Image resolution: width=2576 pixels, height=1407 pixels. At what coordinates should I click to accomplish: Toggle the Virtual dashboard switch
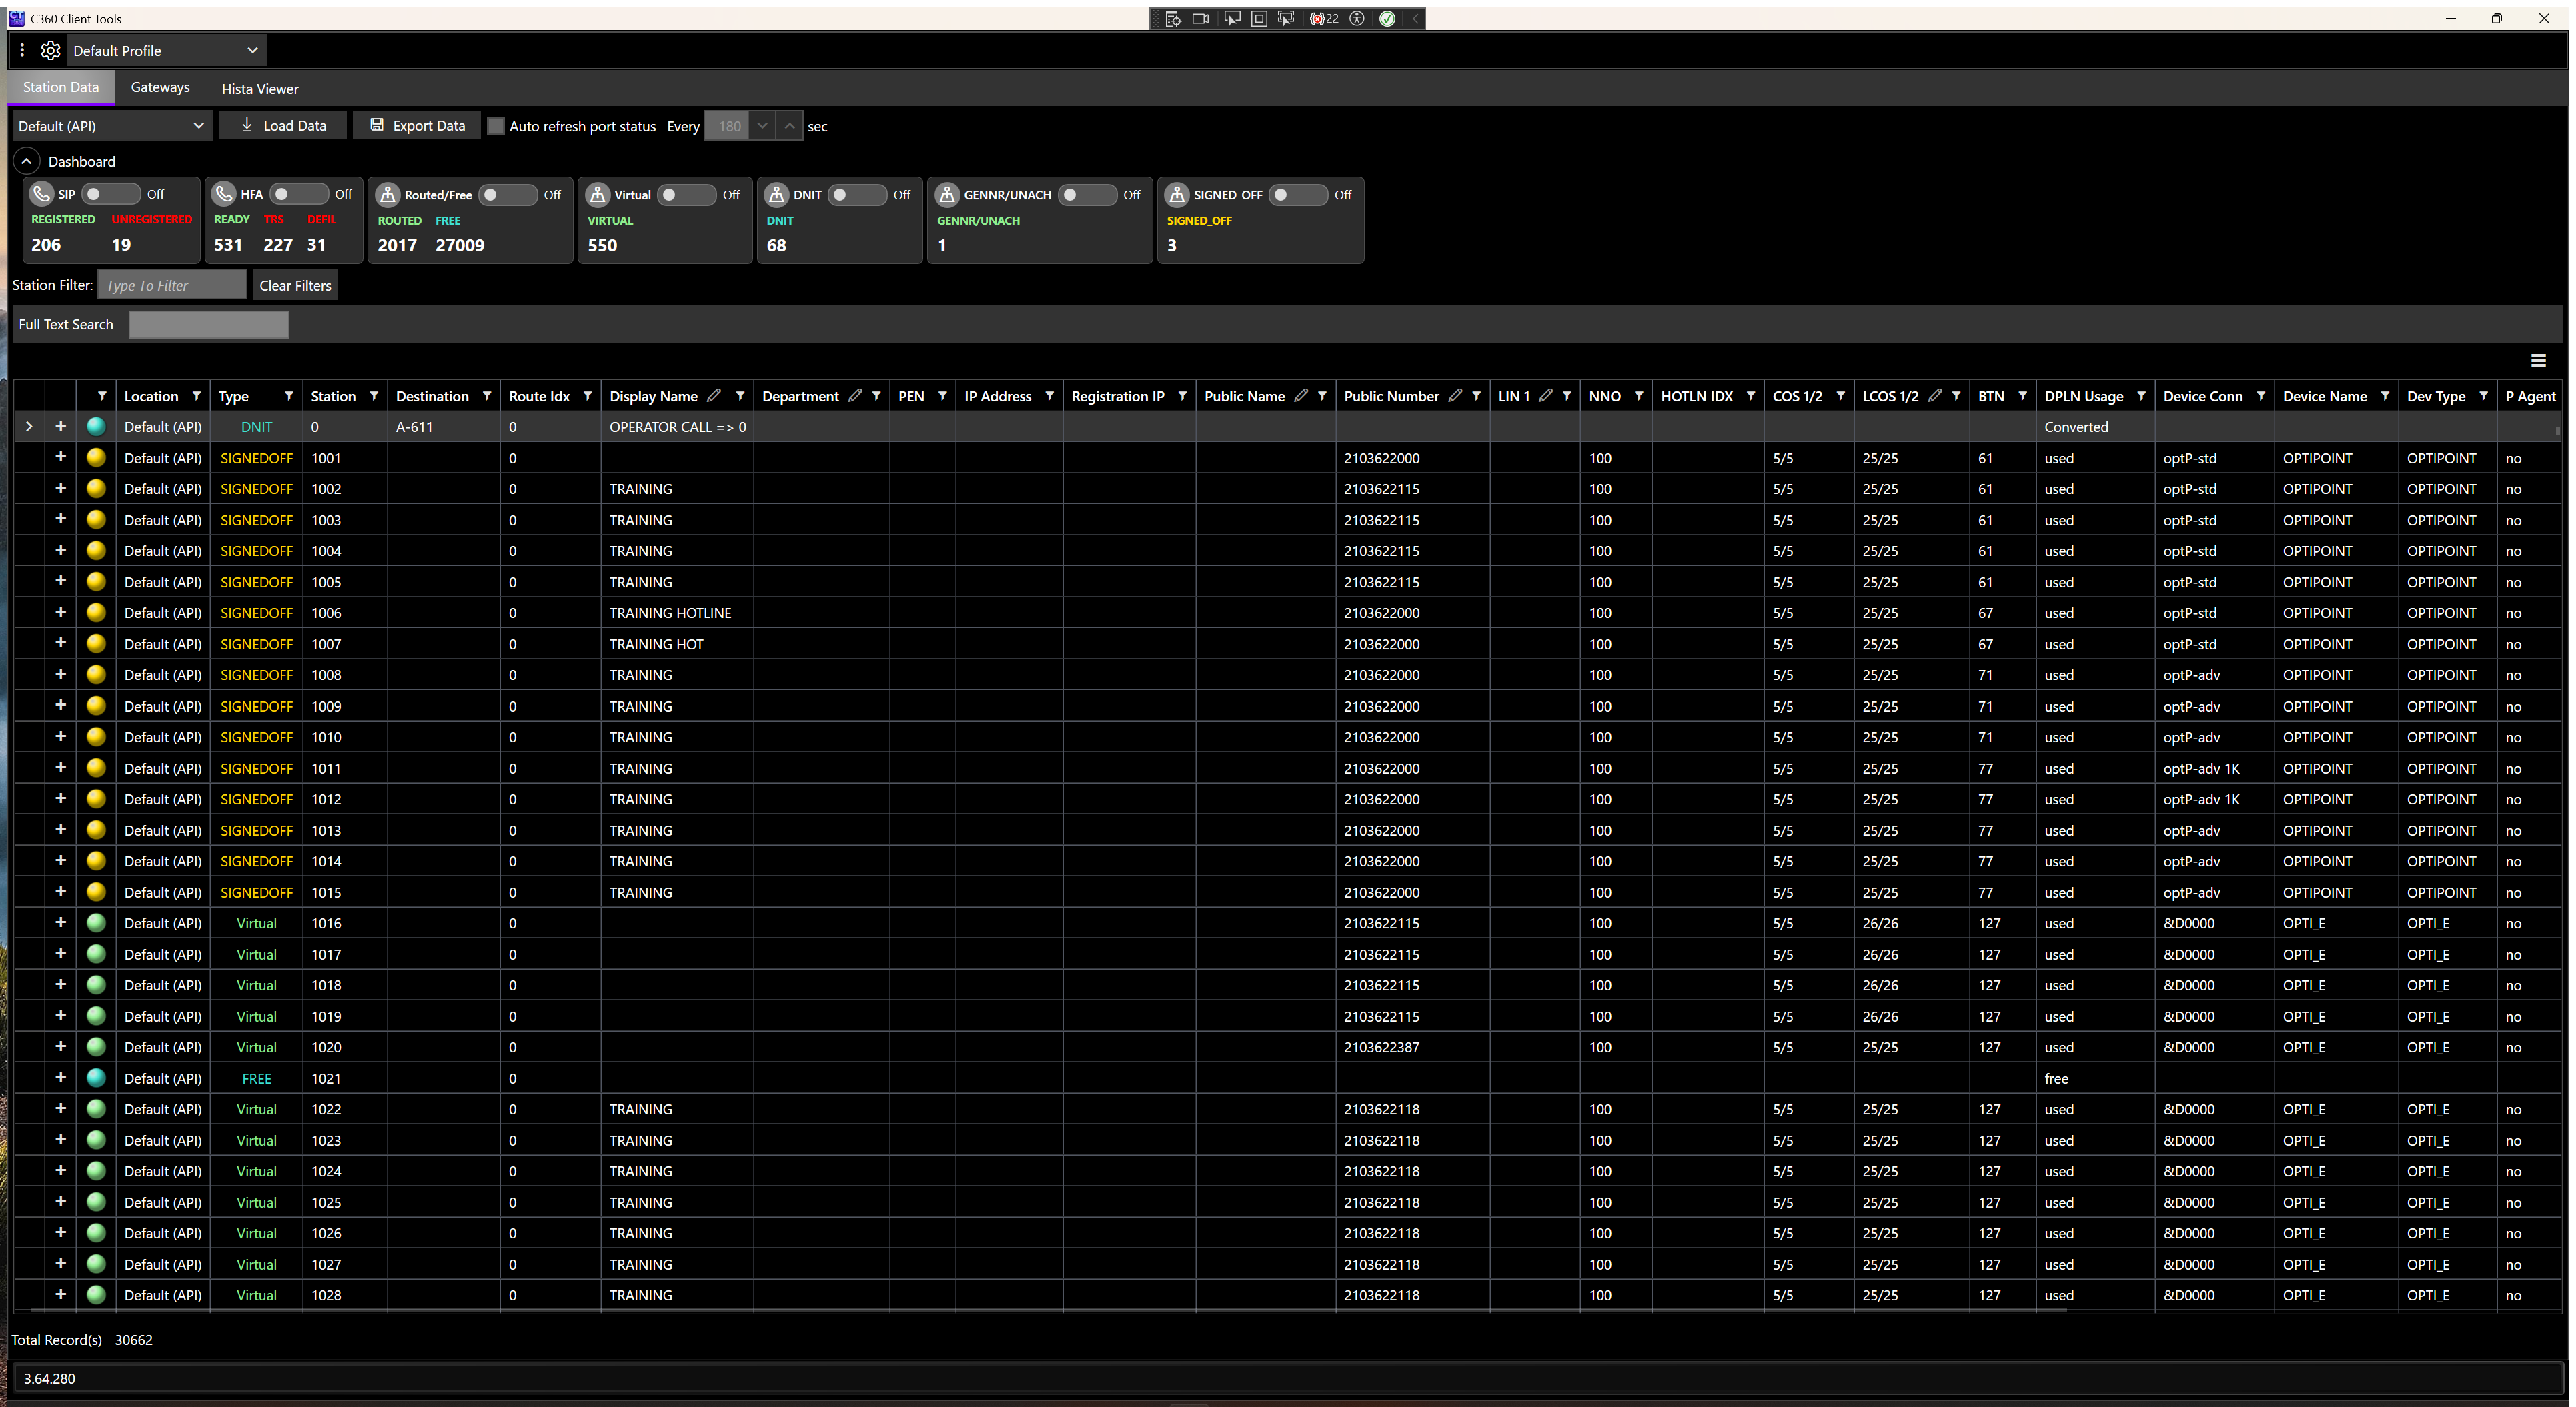(686, 194)
